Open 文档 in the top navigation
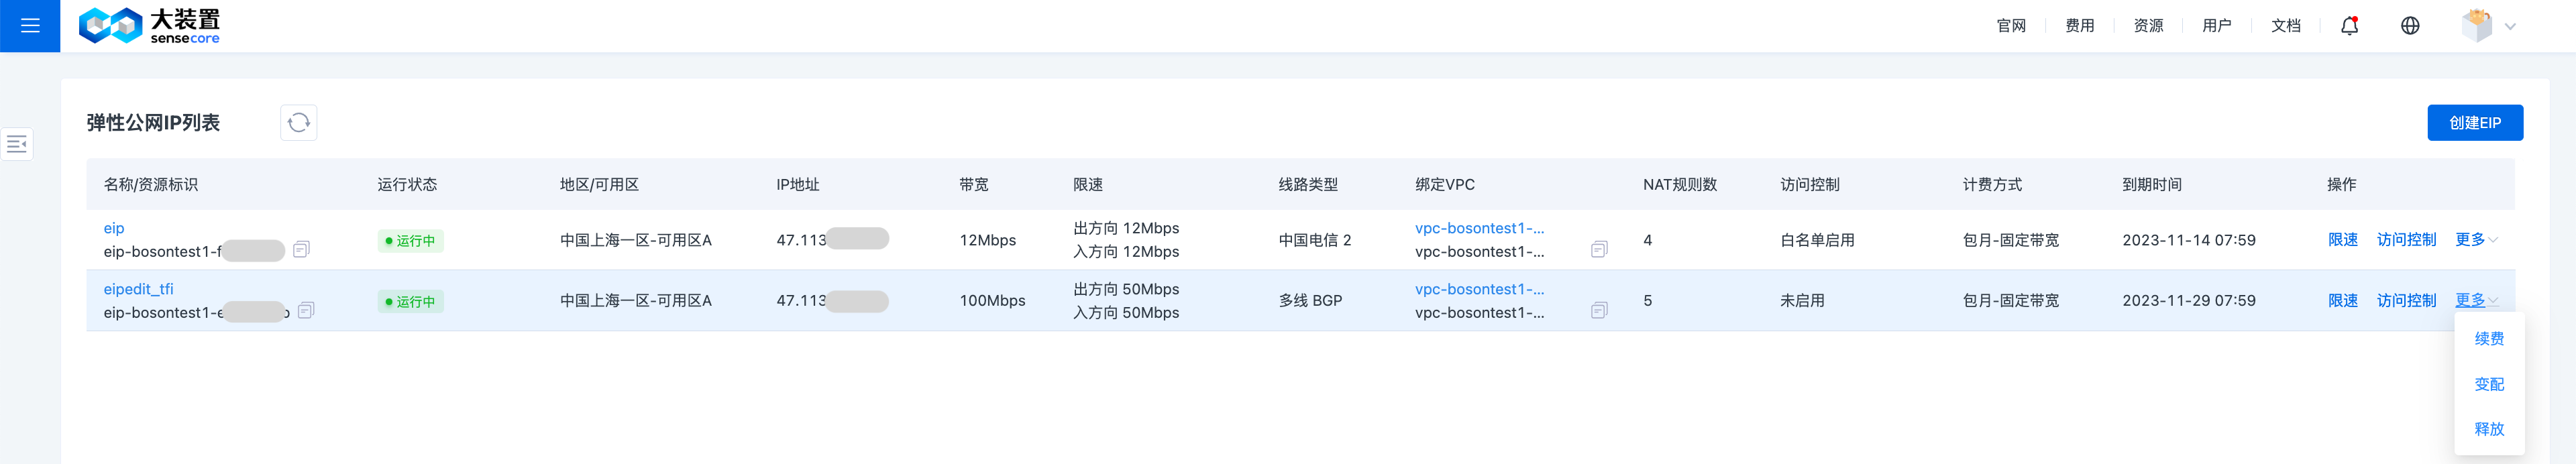This screenshot has height=464, width=2576. pos(2285,26)
